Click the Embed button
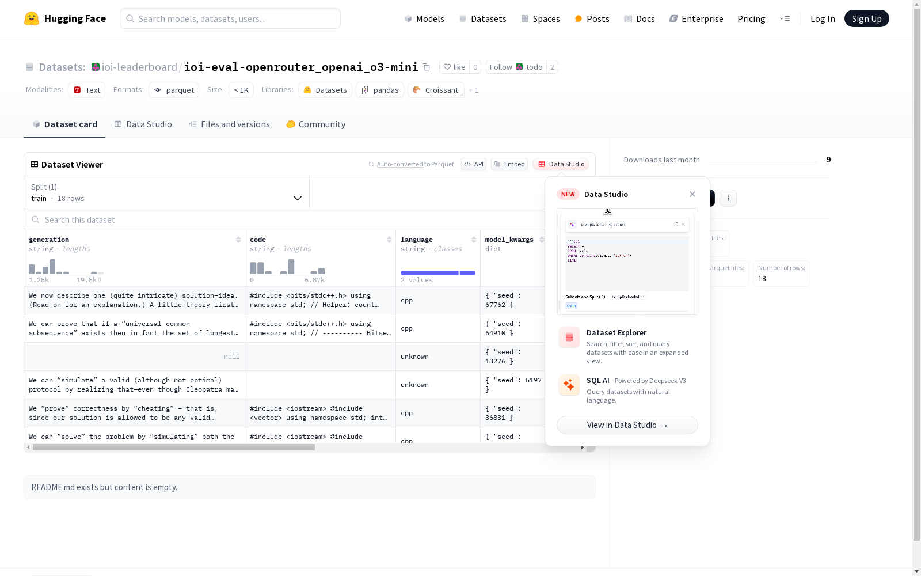This screenshot has height=576, width=921. [509, 164]
